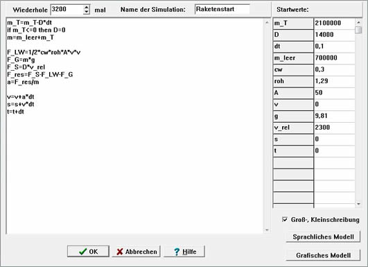Click the line t=t+dt
368x267 pixels.
[15, 112]
